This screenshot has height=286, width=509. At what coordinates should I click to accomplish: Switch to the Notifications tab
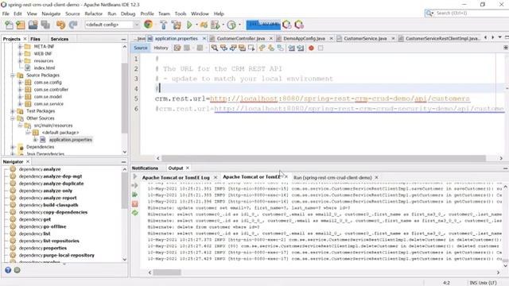click(145, 168)
